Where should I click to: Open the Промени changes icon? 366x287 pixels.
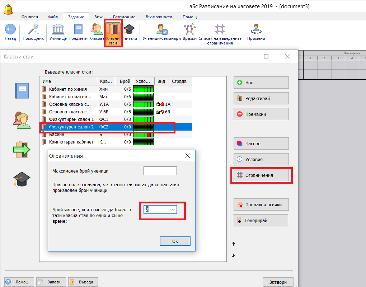(x=256, y=30)
